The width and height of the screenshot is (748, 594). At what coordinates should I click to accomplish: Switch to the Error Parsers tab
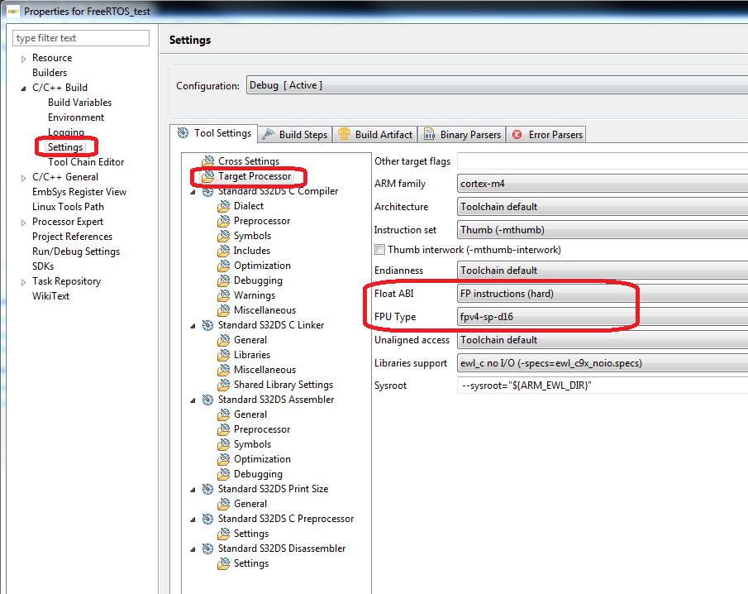[x=546, y=135]
